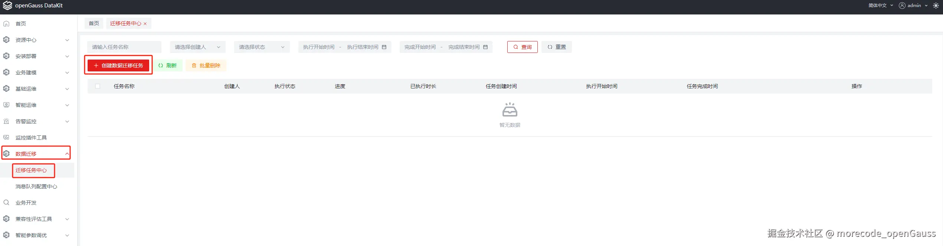Click the 创建人 column header
This screenshot has width=943, height=246.
coord(232,86)
